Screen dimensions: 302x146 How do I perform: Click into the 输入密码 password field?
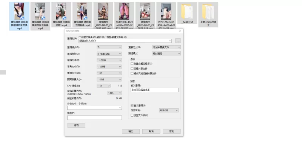click(154, 90)
